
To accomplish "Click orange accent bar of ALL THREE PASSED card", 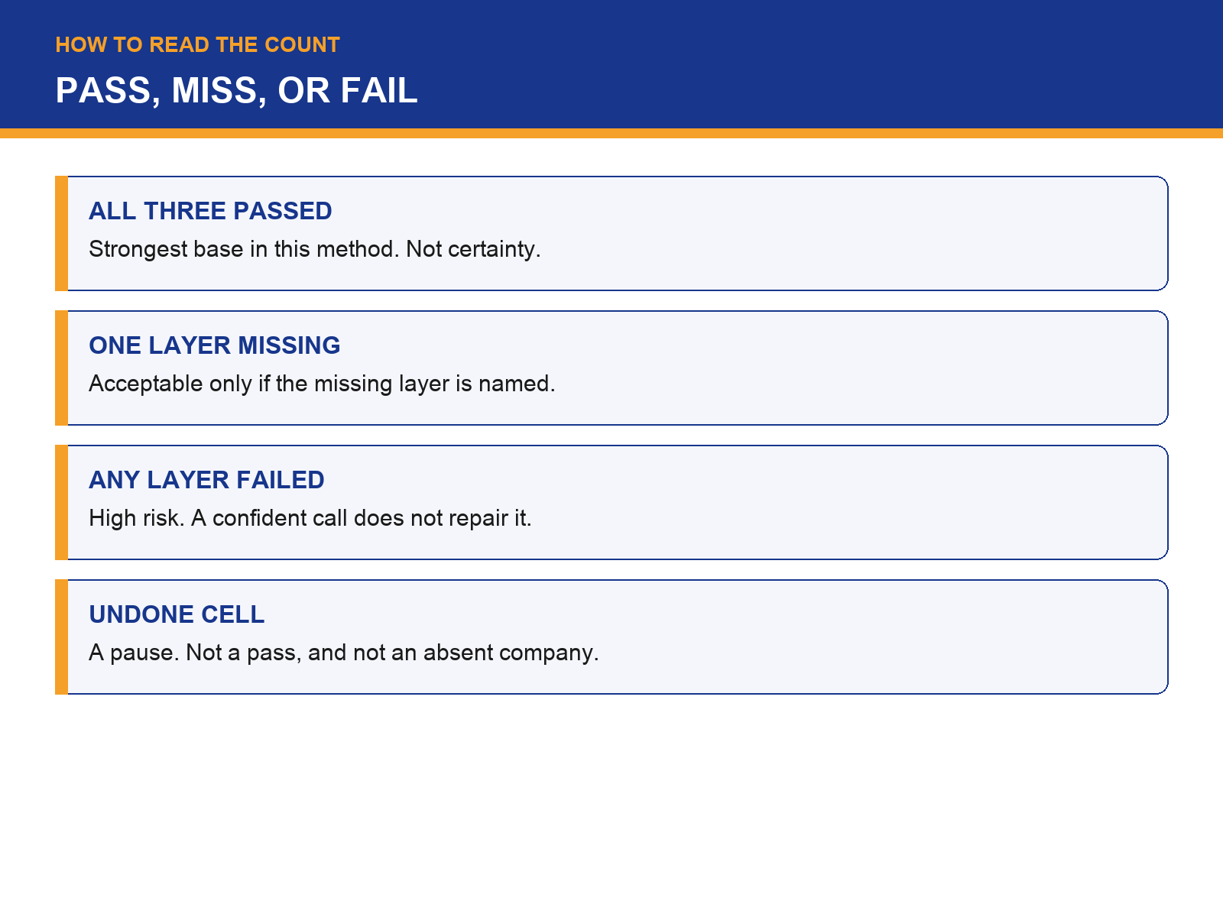I will pyautogui.click(x=61, y=233).
